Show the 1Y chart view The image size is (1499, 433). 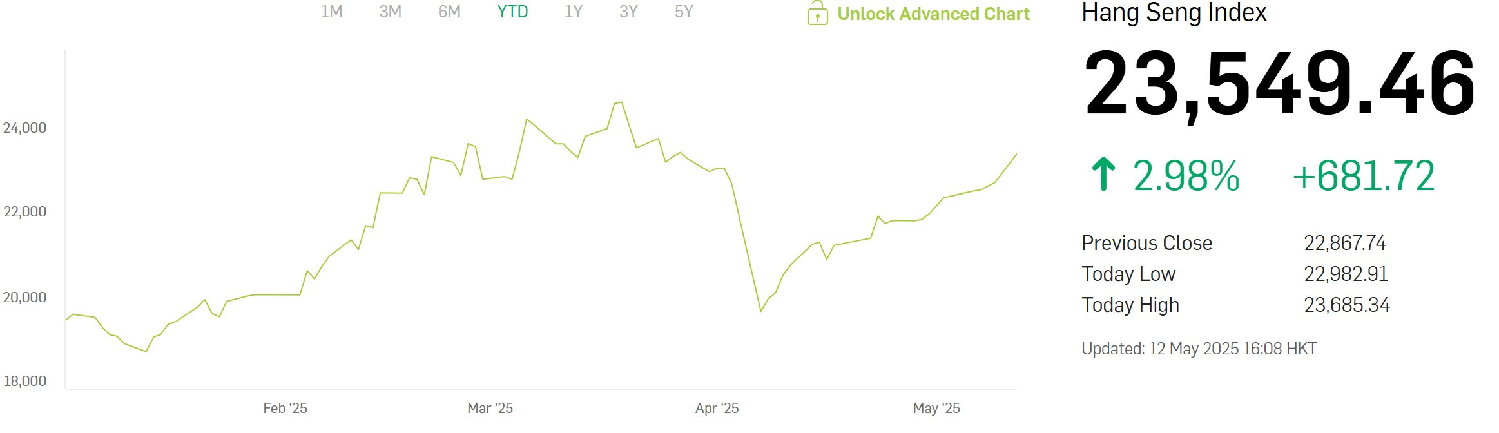[573, 12]
